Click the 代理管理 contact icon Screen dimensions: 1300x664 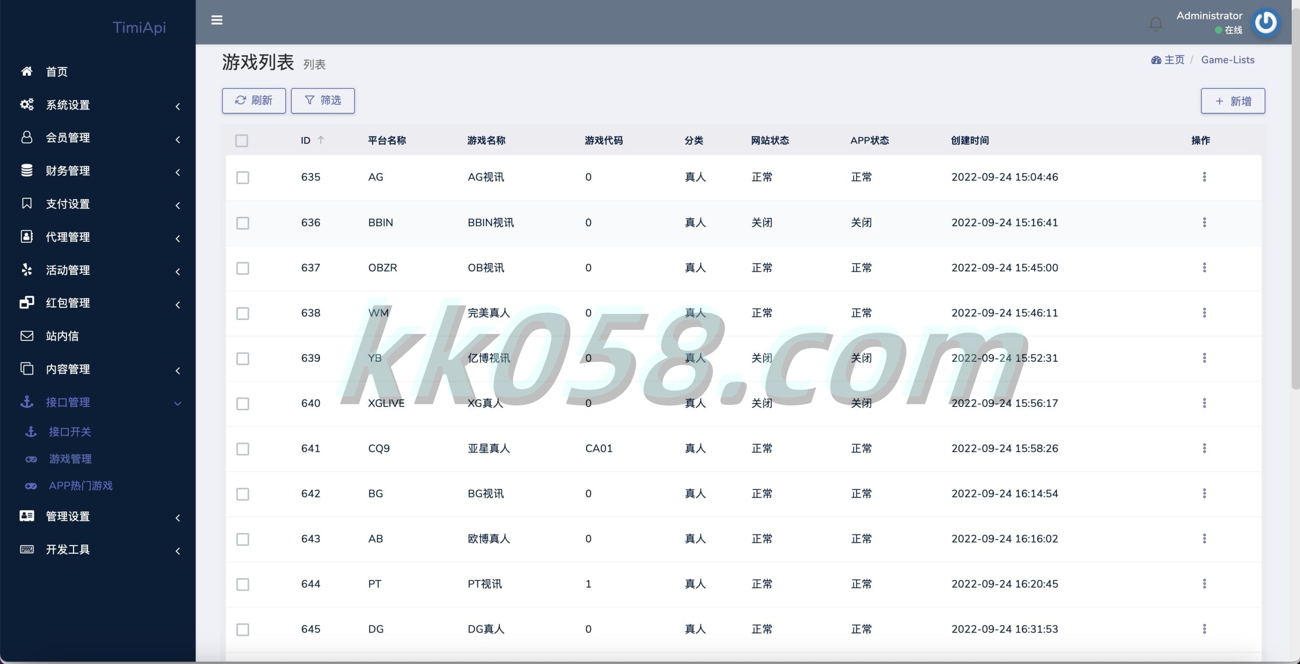(27, 236)
